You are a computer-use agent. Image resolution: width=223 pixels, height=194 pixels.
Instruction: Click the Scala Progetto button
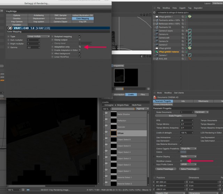pyautogui.click(x=176, y=116)
